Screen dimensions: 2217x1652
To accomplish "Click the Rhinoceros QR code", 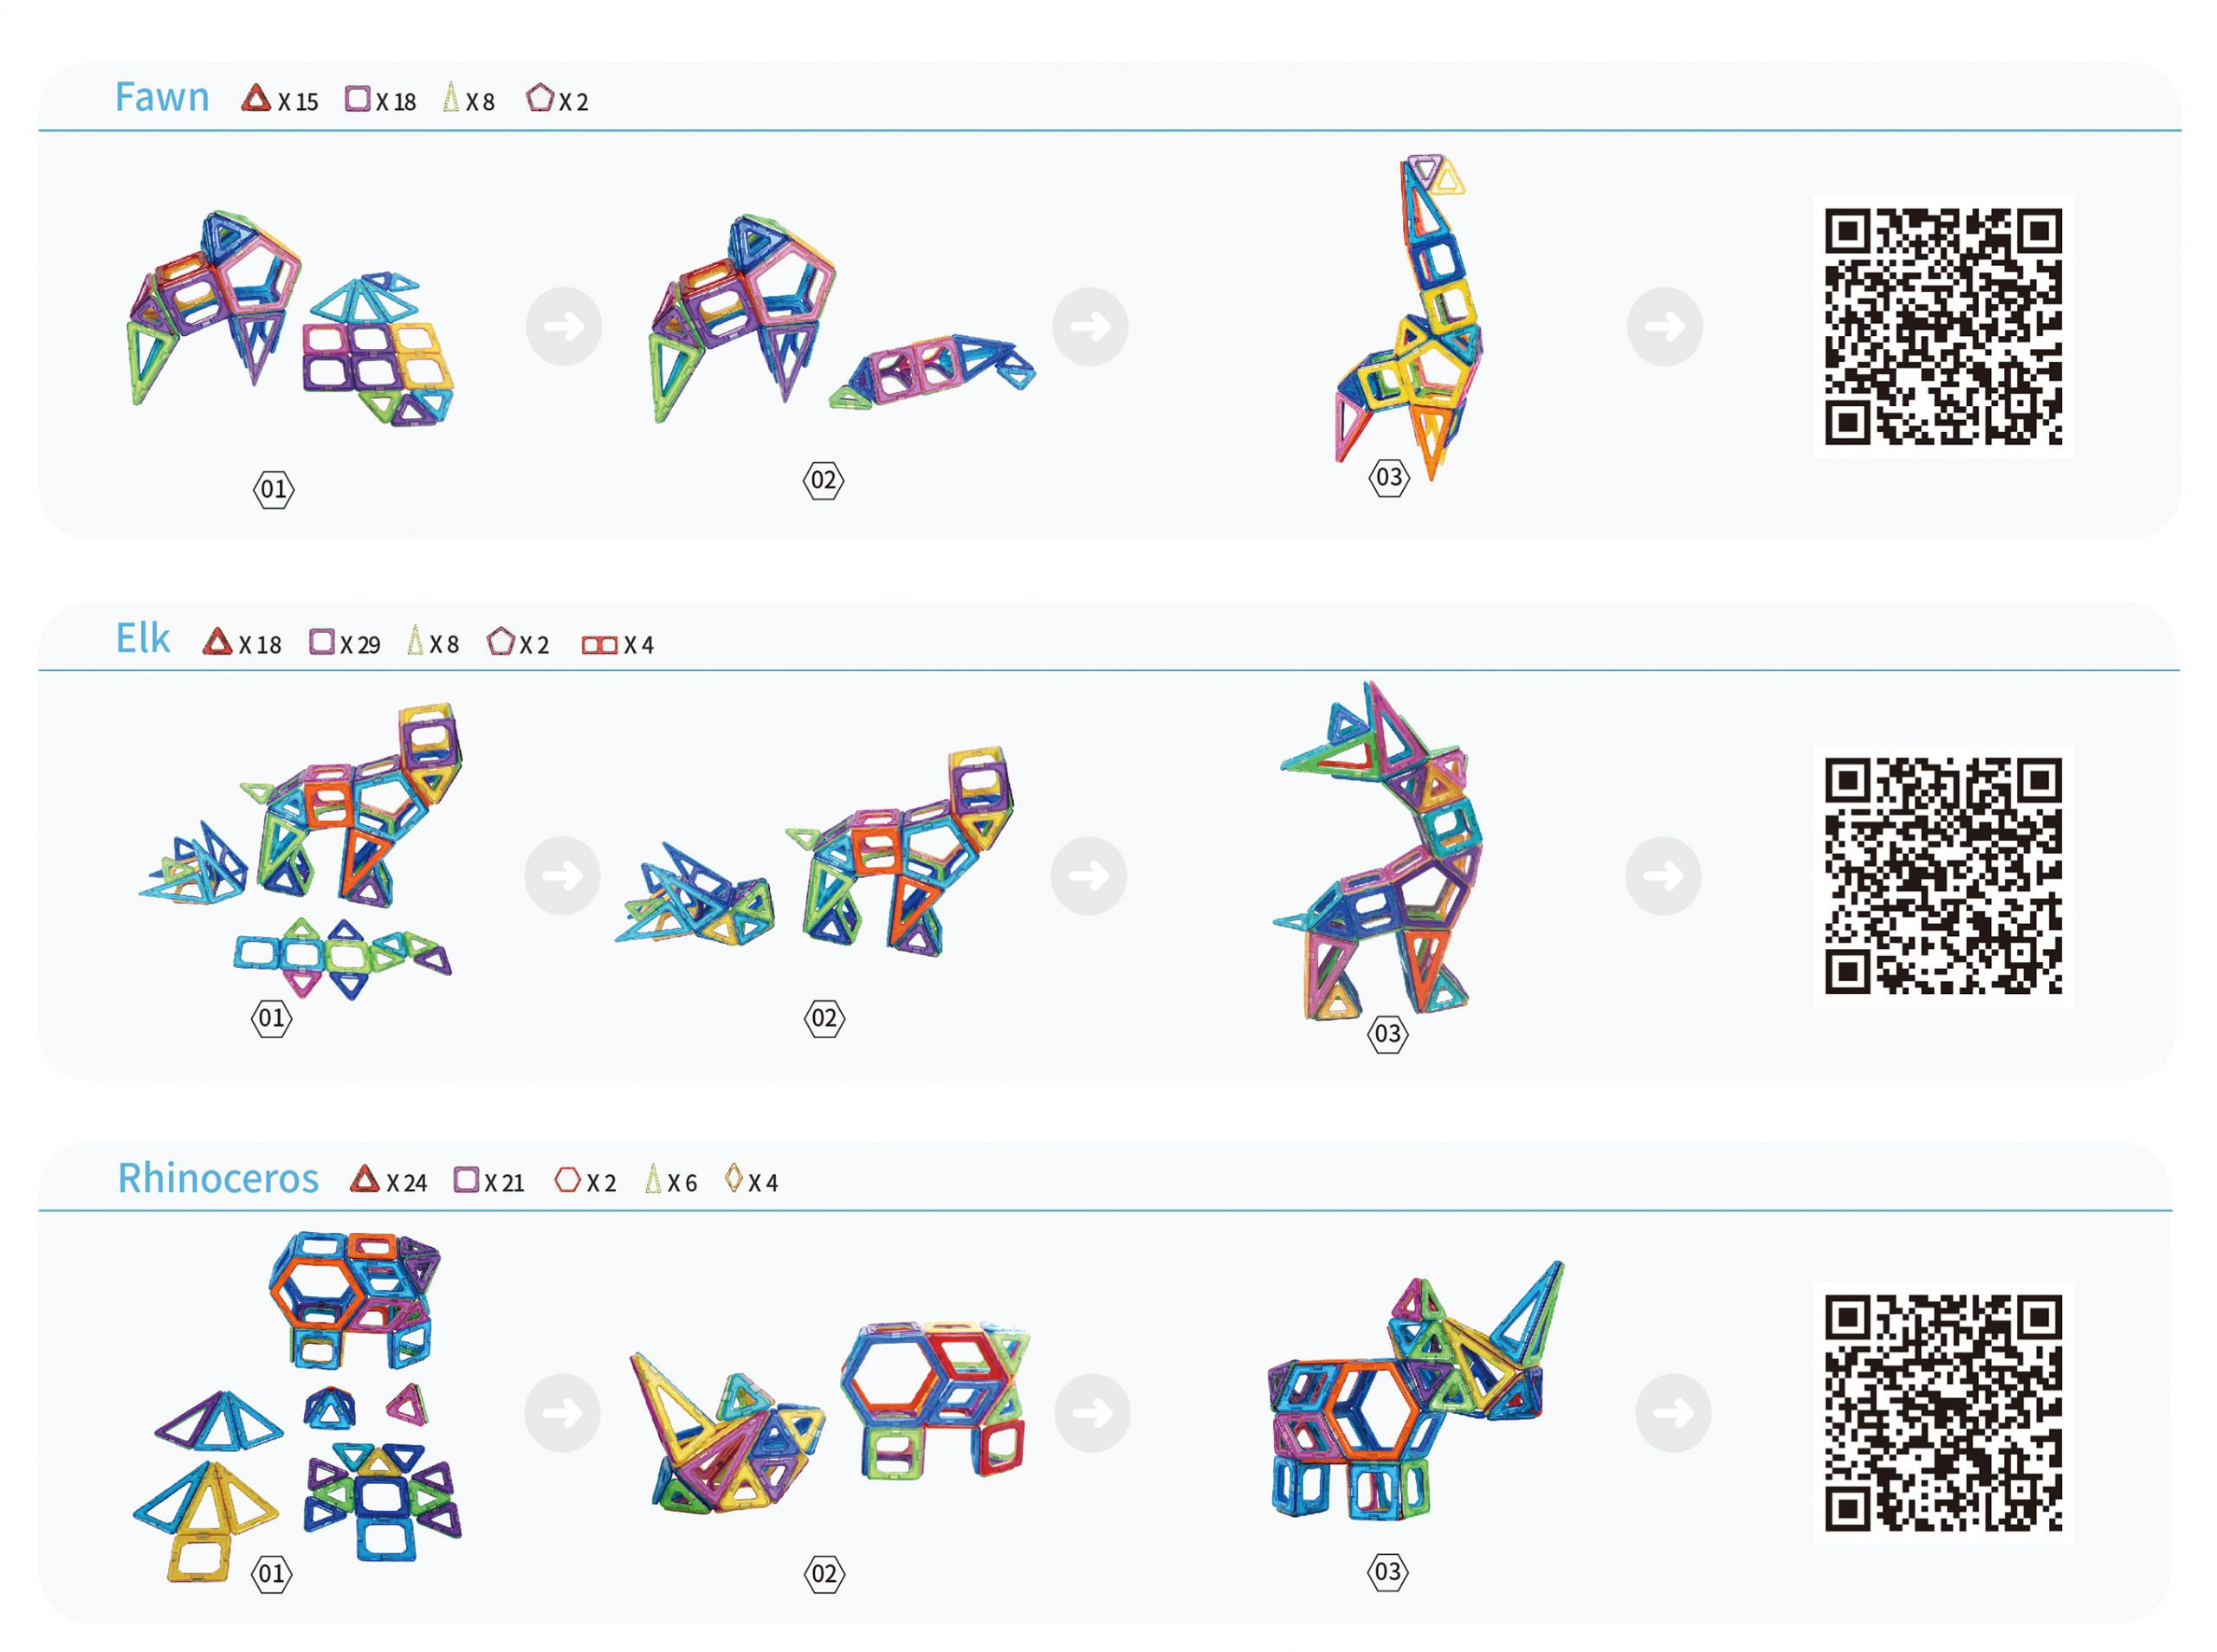I will 1943,1413.
